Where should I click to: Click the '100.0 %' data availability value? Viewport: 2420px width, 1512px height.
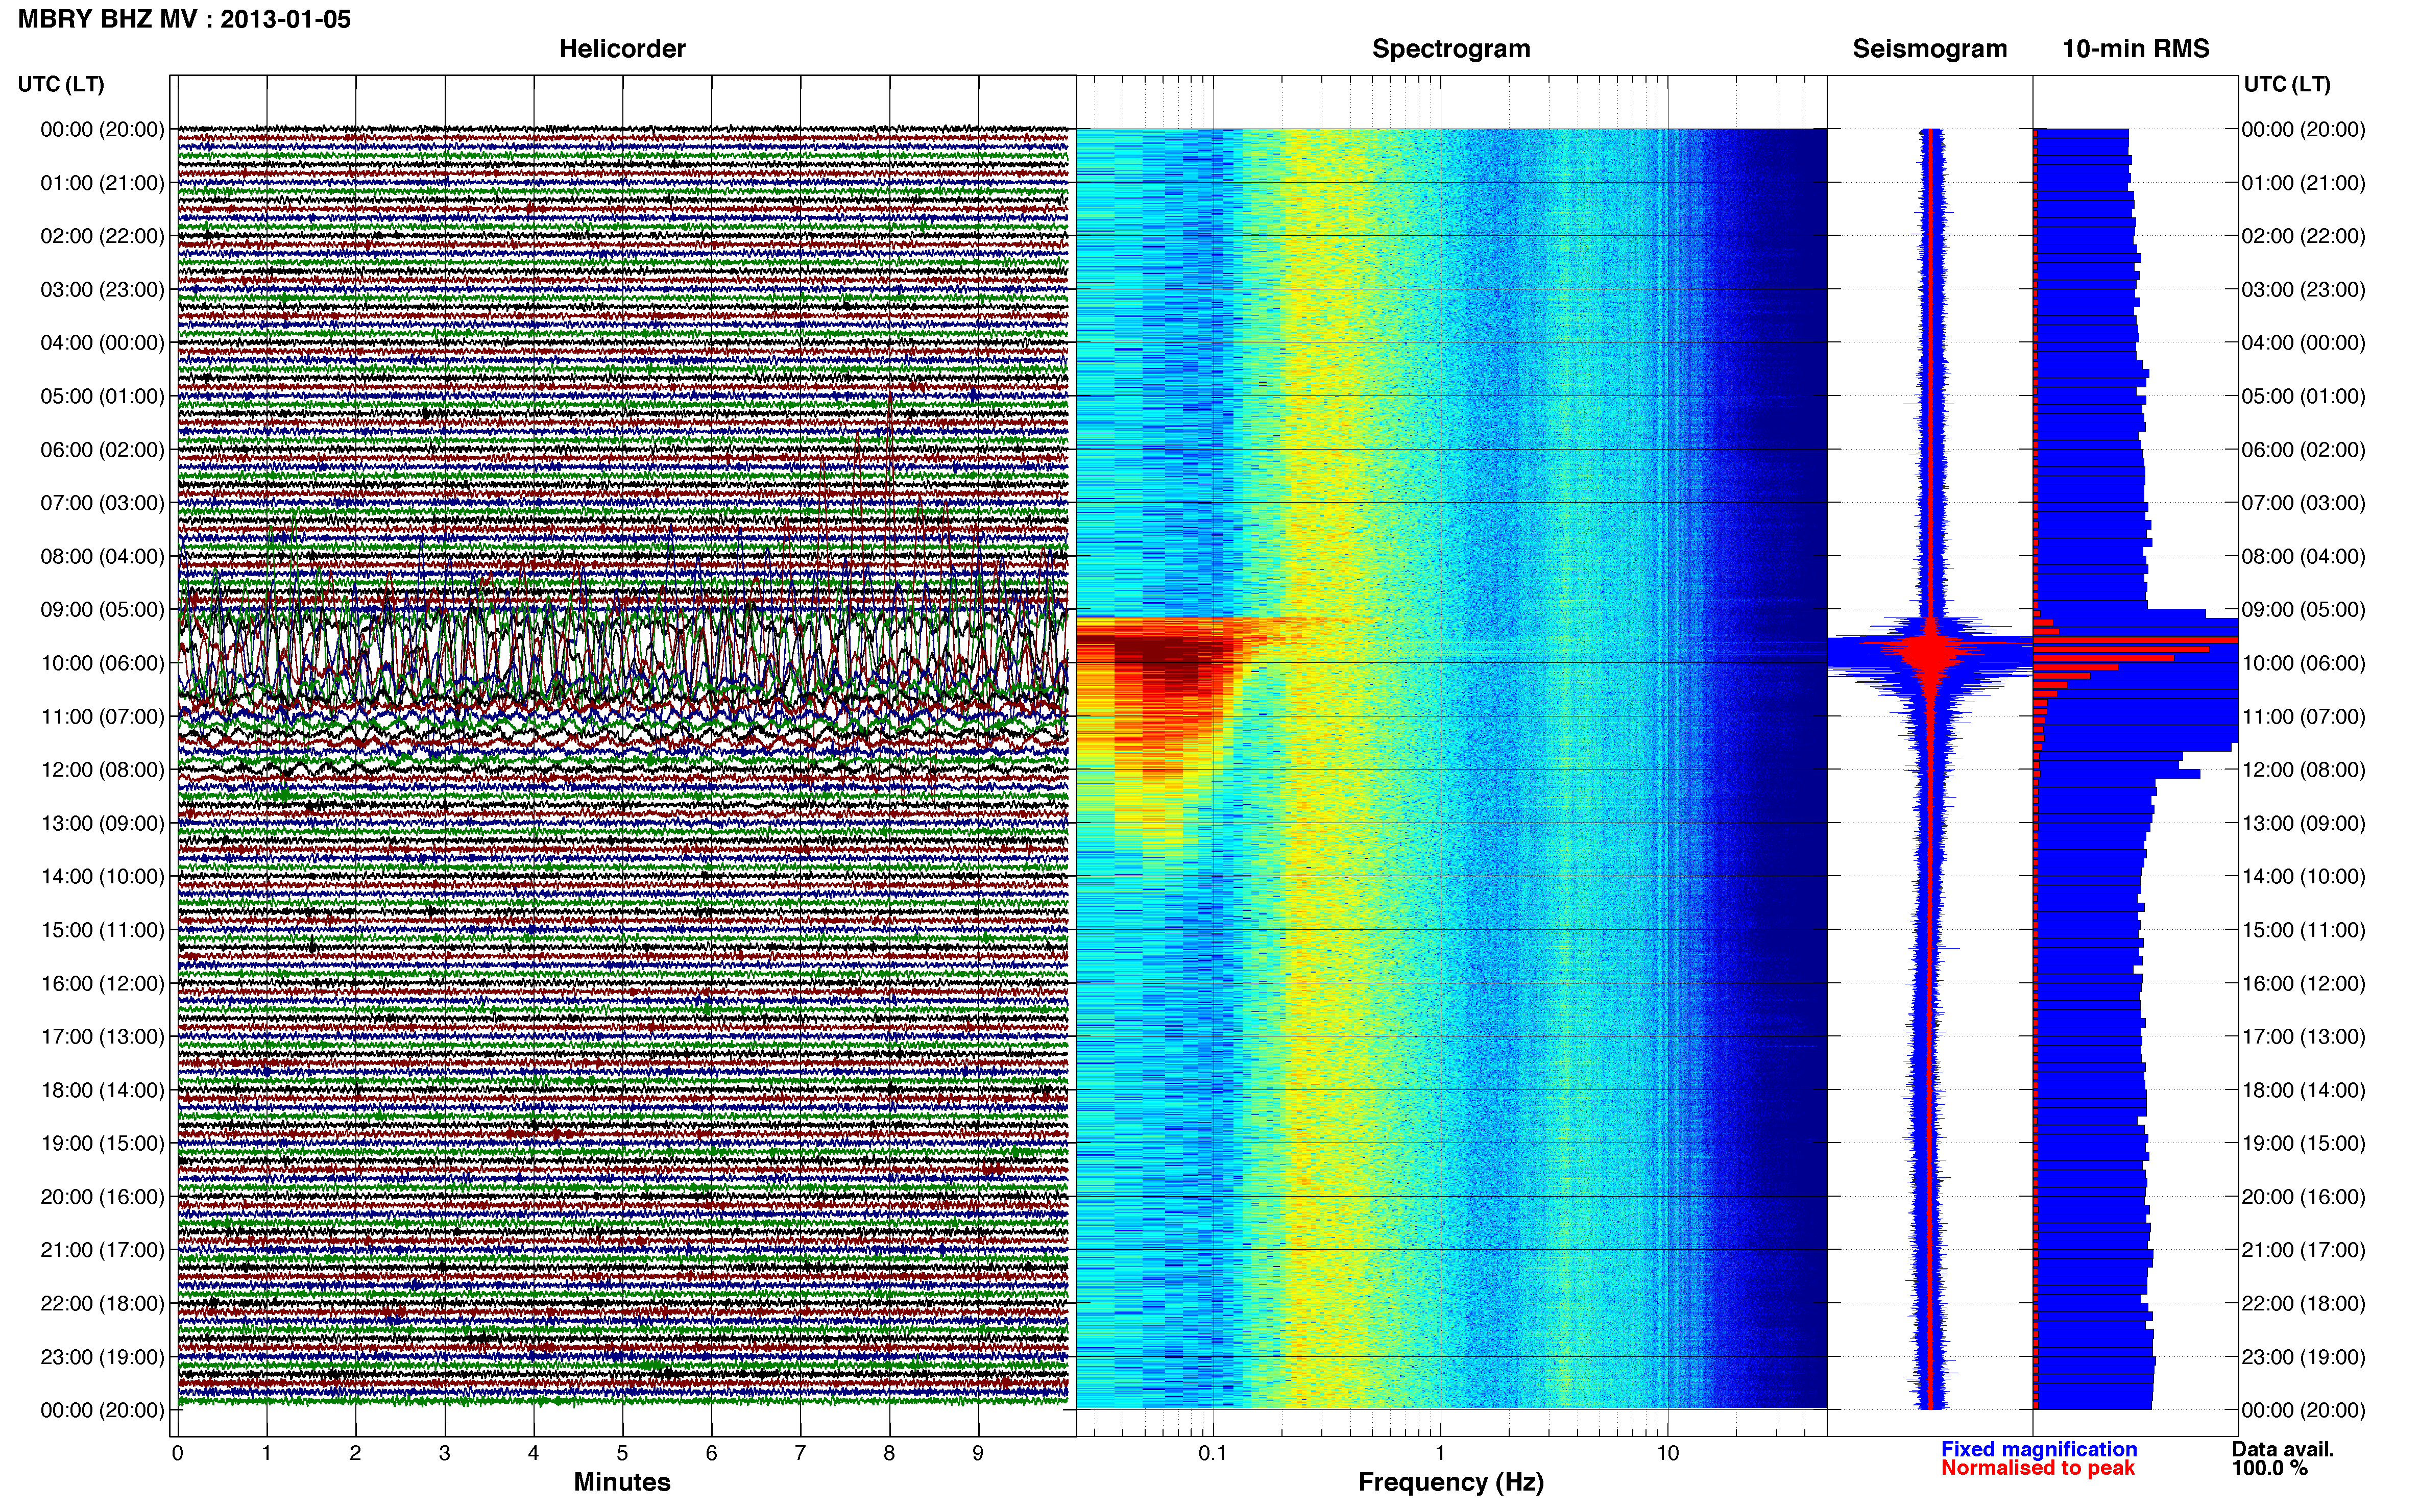pyautogui.click(x=2270, y=1468)
